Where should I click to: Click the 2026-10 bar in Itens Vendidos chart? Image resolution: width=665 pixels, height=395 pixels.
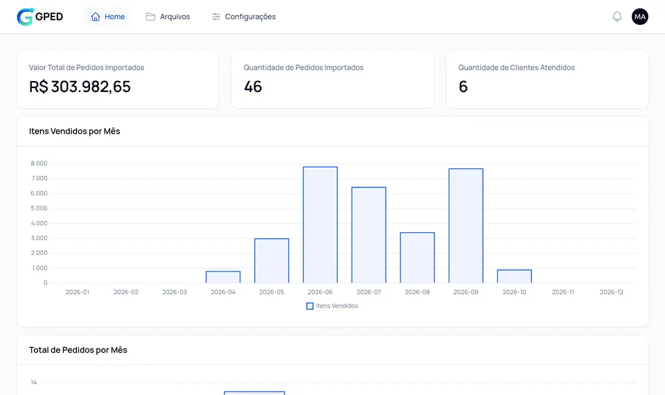point(515,276)
